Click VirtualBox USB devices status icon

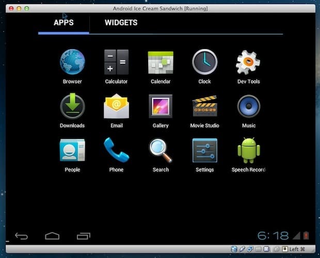[x=242, y=249]
